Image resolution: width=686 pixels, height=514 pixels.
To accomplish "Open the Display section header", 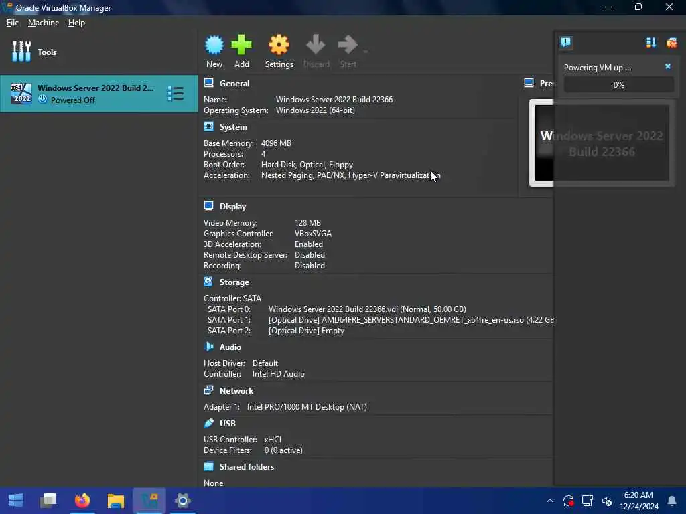I will 232,207.
